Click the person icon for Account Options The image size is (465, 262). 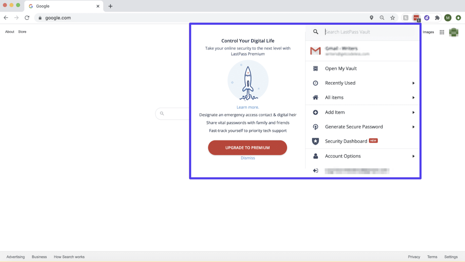click(x=315, y=156)
